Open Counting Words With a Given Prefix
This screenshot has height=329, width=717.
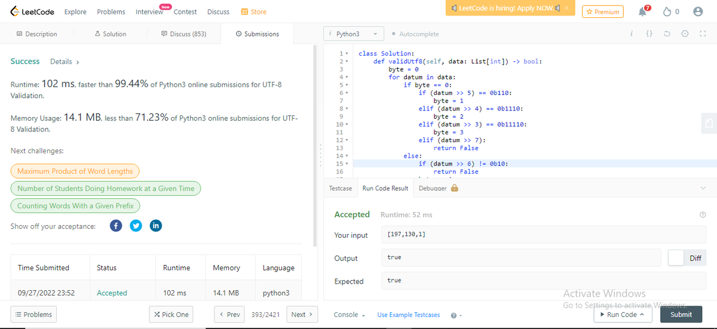click(75, 206)
